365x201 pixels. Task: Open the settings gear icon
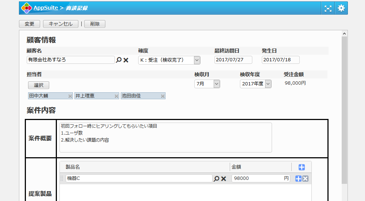(341, 8)
